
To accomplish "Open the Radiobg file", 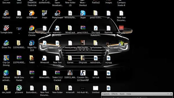I will pos(108,28).
